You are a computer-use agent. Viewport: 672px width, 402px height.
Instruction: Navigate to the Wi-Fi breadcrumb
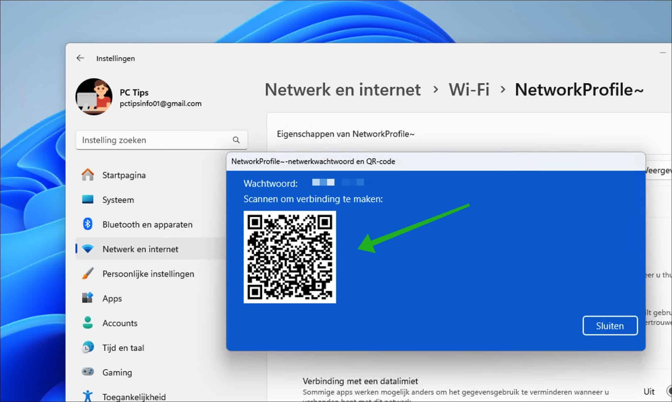[x=469, y=90]
